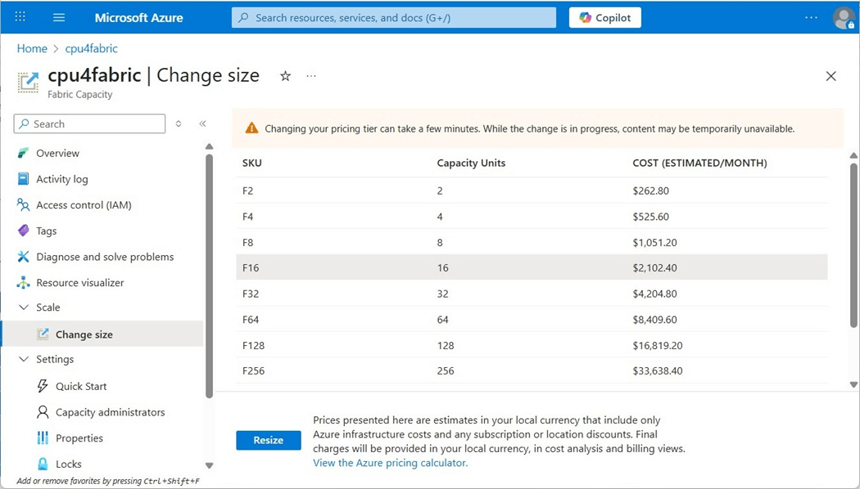The width and height of the screenshot is (860, 489).
Task: Click the Resize button
Action: click(x=268, y=440)
